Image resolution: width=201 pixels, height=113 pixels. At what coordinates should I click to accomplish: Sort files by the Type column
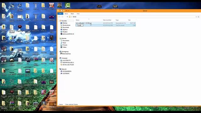click(x=117, y=20)
